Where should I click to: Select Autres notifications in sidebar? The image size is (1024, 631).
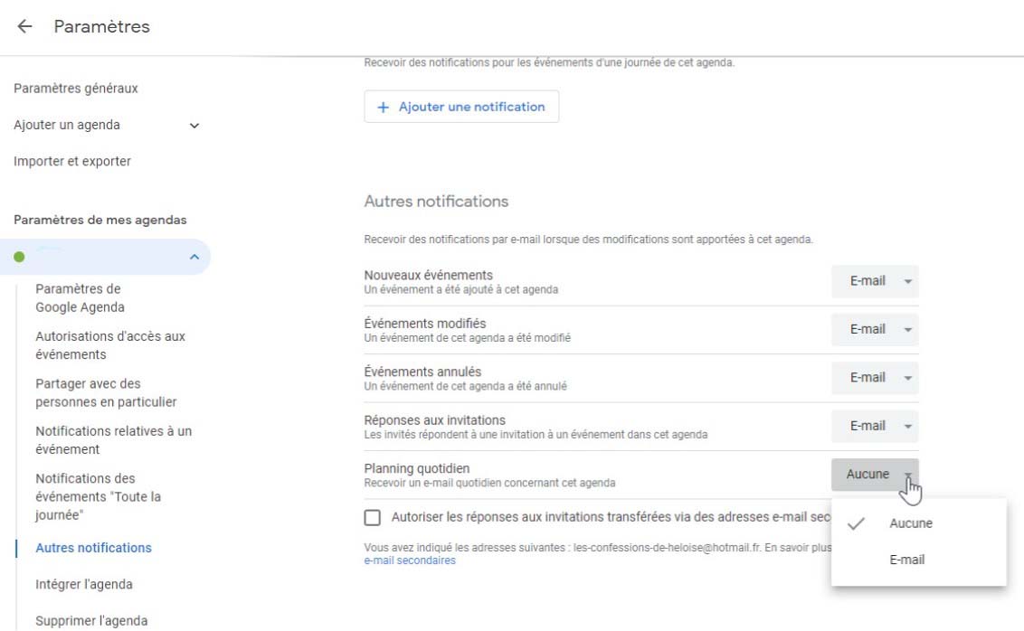(93, 548)
